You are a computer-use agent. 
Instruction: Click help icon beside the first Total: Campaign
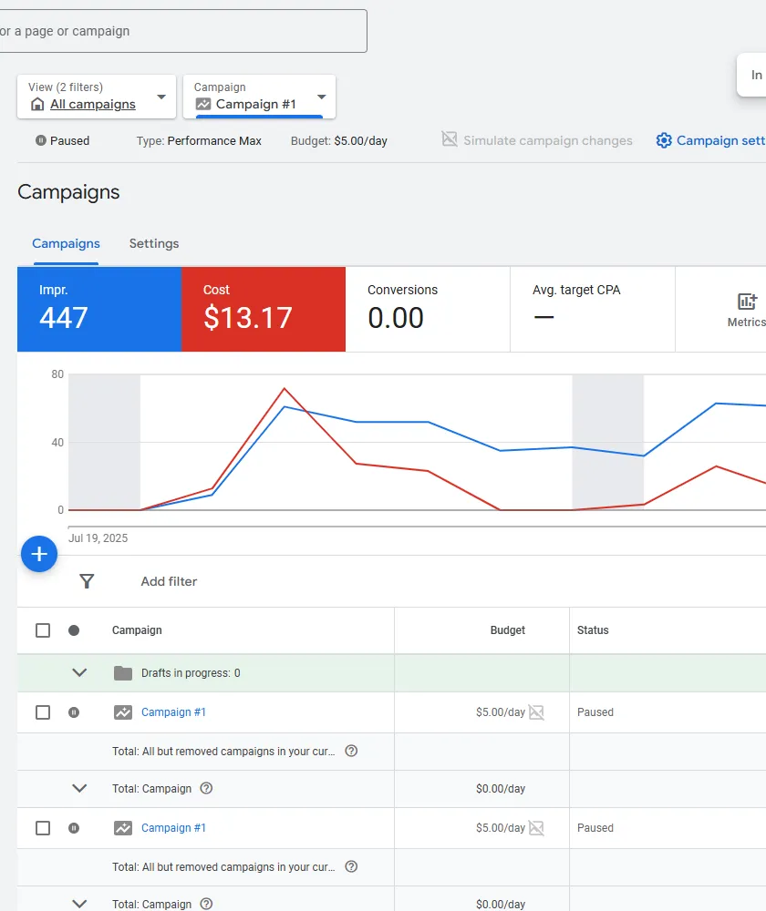click(206, 788)
